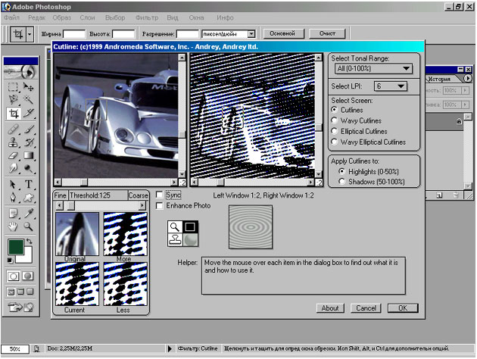The image size is (477, 359).
Task: Select the History Brush tool
Action: coord(28,142)
